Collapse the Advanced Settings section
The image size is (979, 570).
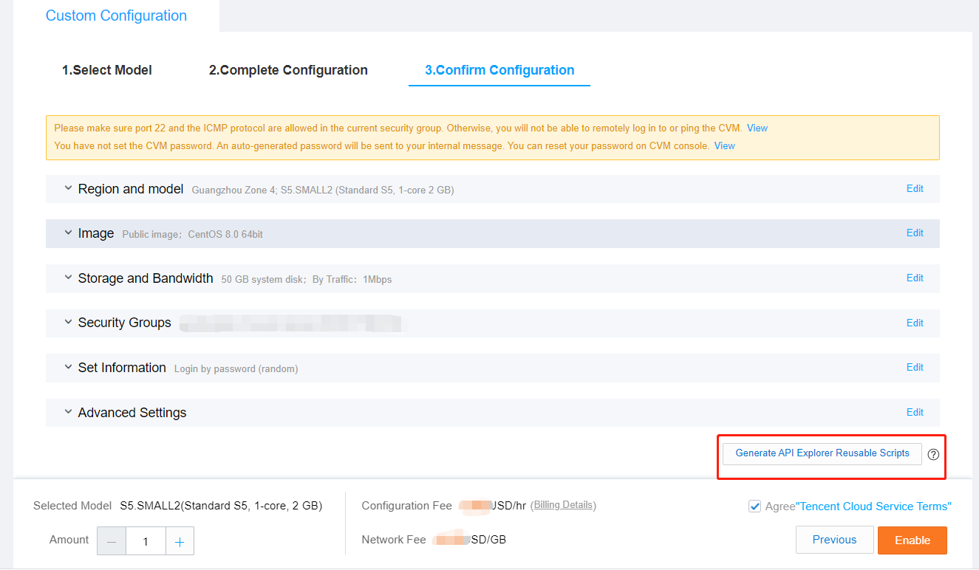(67, 412)
